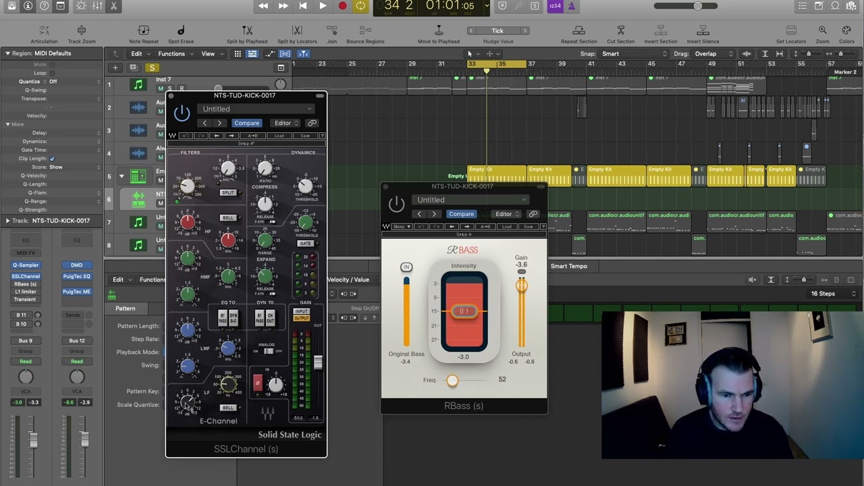This screenshot has height=486, width=864.
Task: Click the PuigTec EQ plugin slot
Action: pyautogui.click(x=76, y=276)
